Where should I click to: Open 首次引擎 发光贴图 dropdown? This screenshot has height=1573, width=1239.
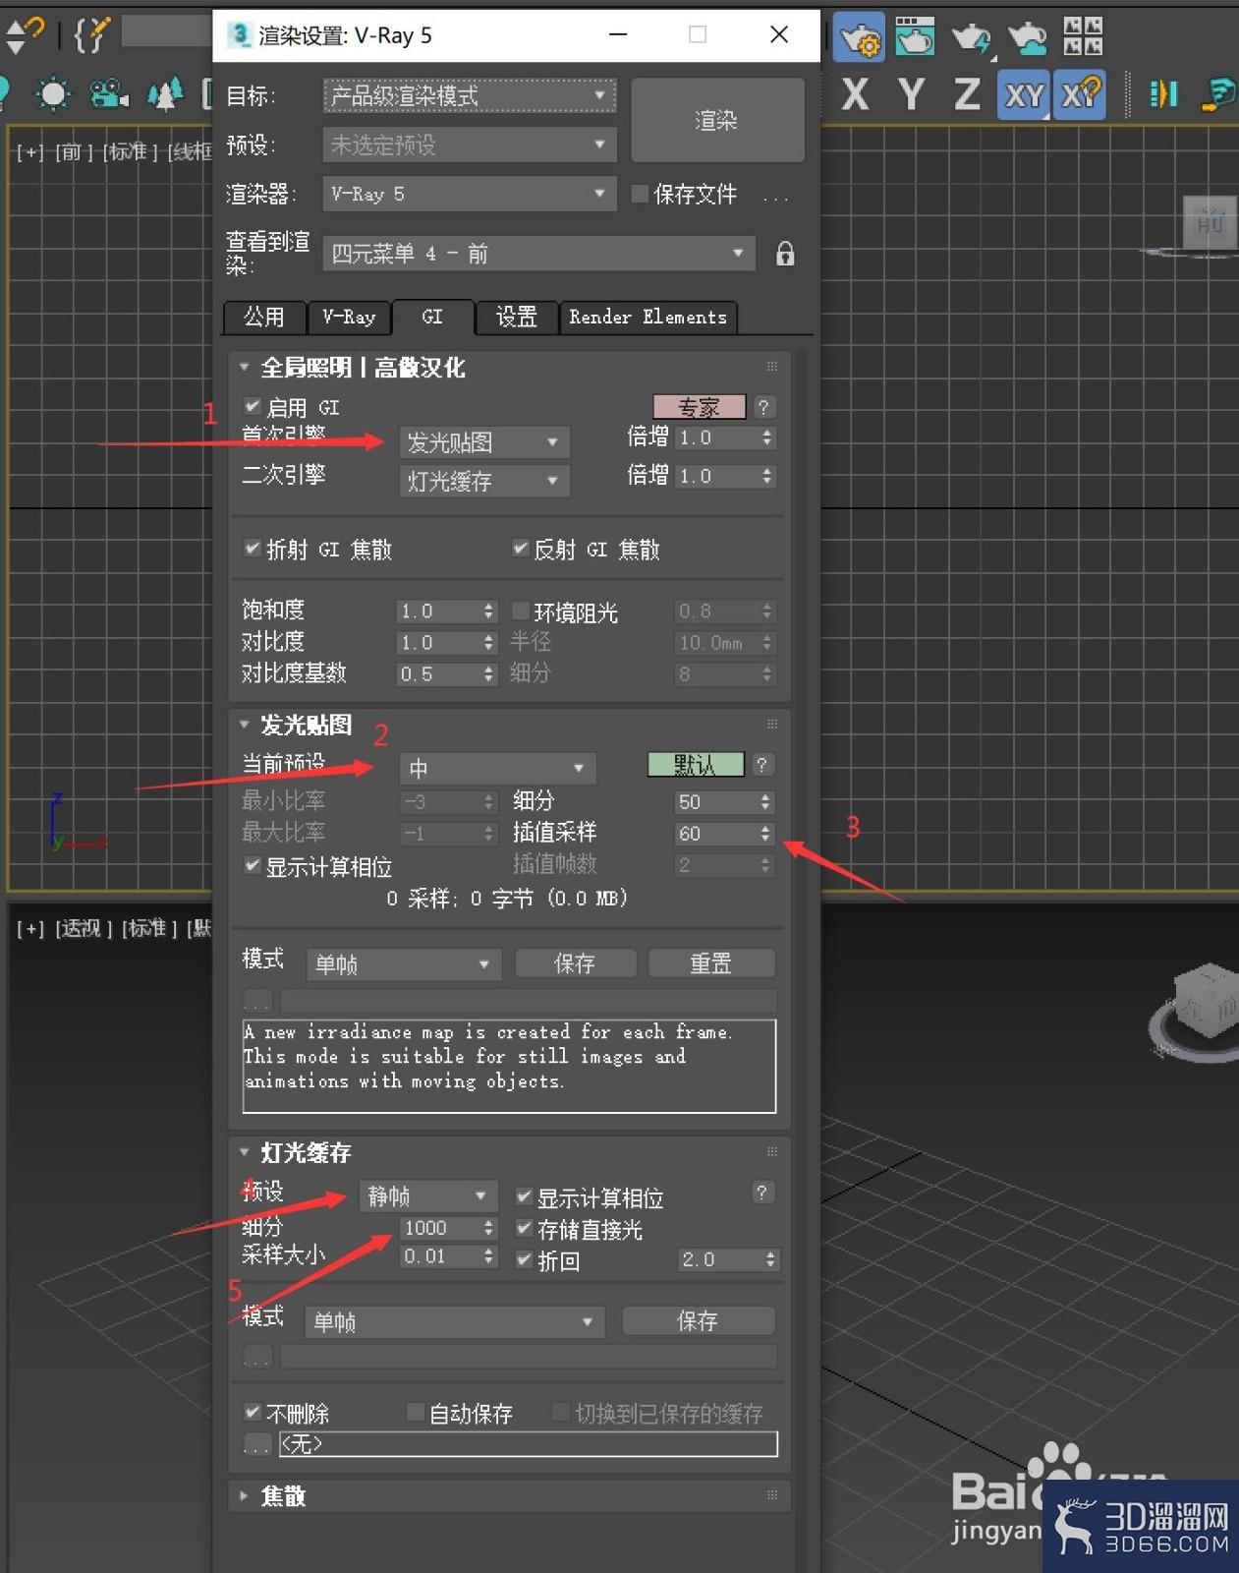(x=484, y=442)
